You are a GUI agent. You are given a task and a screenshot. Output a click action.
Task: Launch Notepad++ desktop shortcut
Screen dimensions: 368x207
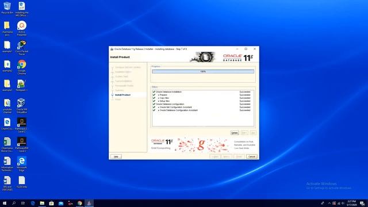point(22,85)
